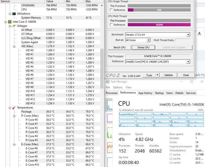
Task: Click the Intel Core i5 14600K chip icon
Action: tap(10, 22)
